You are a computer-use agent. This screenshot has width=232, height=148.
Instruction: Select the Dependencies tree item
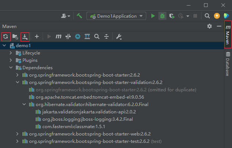tap(38, 68)
